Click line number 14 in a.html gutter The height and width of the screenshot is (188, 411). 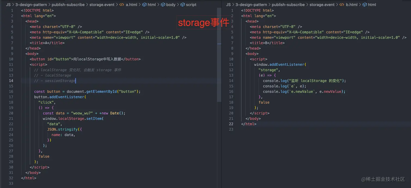click(x=11, y=81)
